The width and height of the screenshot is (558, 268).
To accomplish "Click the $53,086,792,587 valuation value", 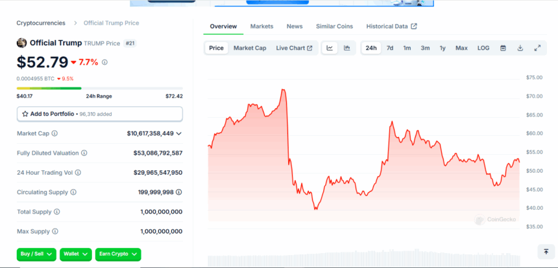I will [158, 153].
